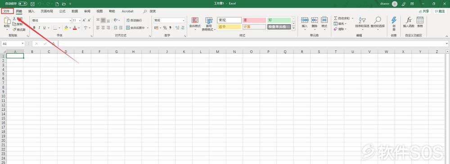Viewport: 450px width, 164px height.
Task: Click the decrease decimal icon
Action: coord(182,28)
